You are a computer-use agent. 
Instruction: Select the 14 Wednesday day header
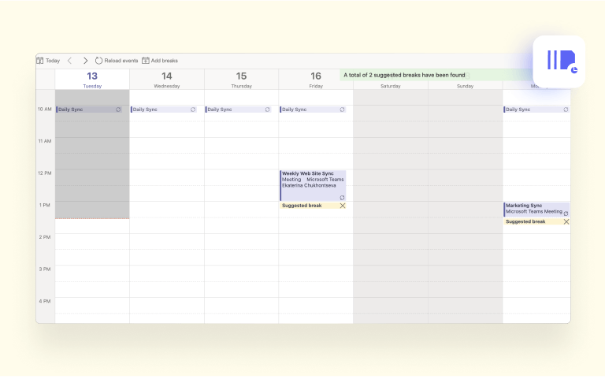click(167, 80)
